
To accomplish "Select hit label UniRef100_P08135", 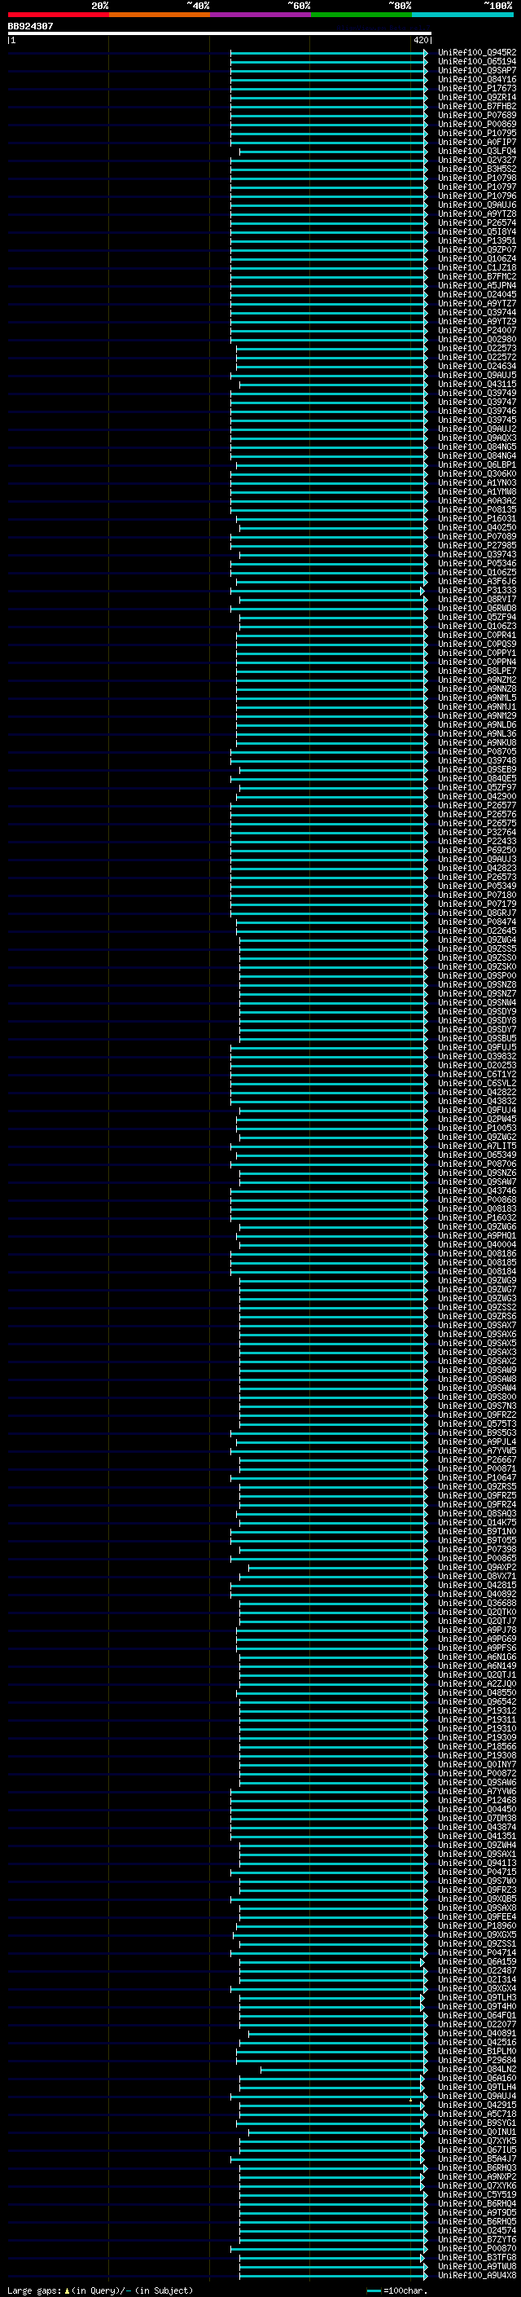I will [x=476, y=509].
